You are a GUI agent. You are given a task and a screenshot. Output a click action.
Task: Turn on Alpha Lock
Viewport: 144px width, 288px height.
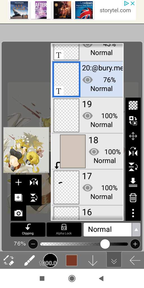(x=64, y=229)
